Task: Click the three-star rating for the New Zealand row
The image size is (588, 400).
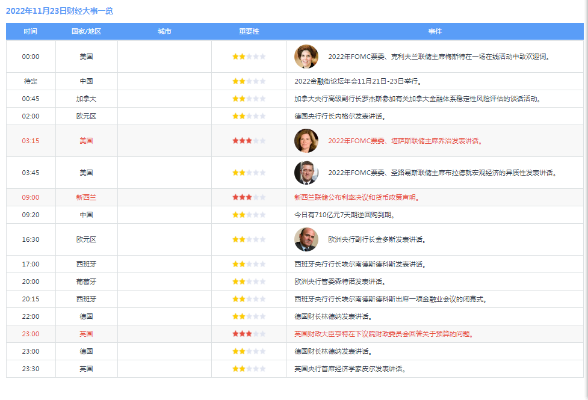Action: click(x=249, y=197)
